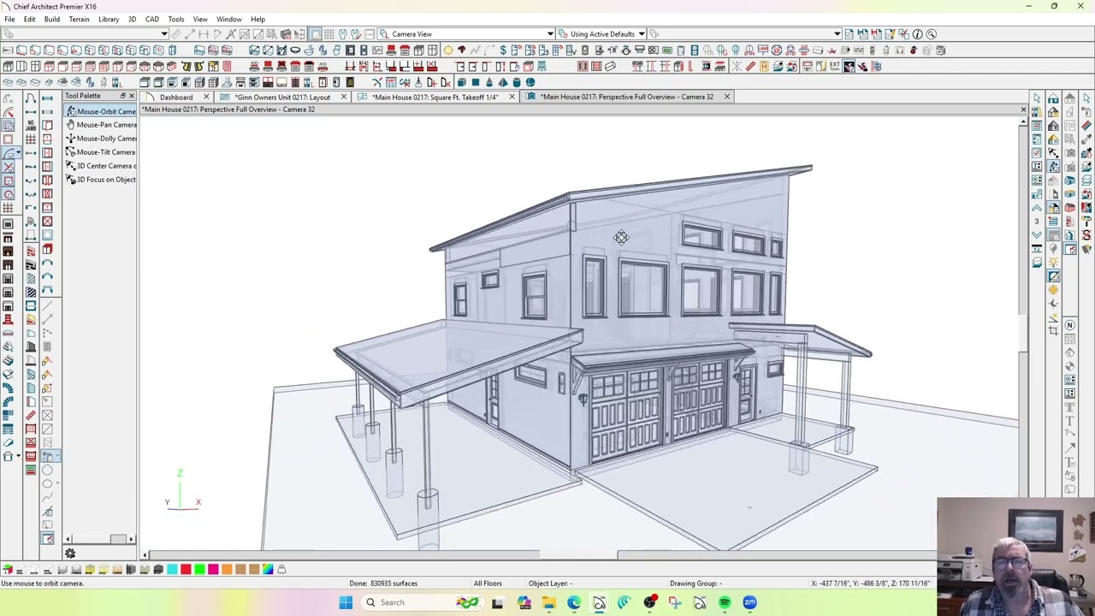1095x616 pixels.
Task: Toggle the dark gray cube render style
Action: (x=158, y=570)
